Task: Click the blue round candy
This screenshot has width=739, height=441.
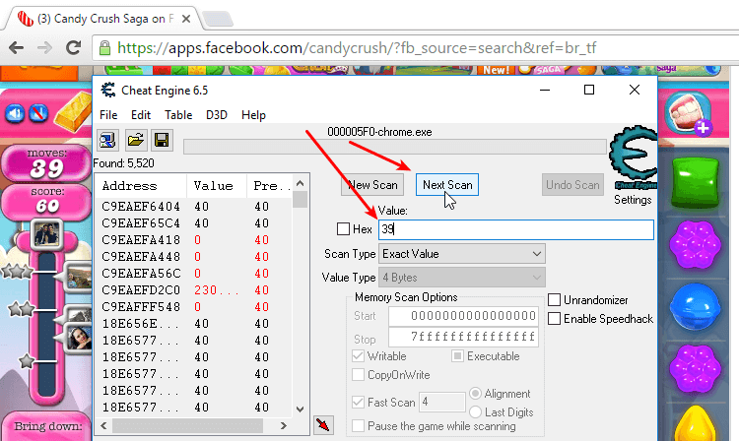Action: click(696, 307)
